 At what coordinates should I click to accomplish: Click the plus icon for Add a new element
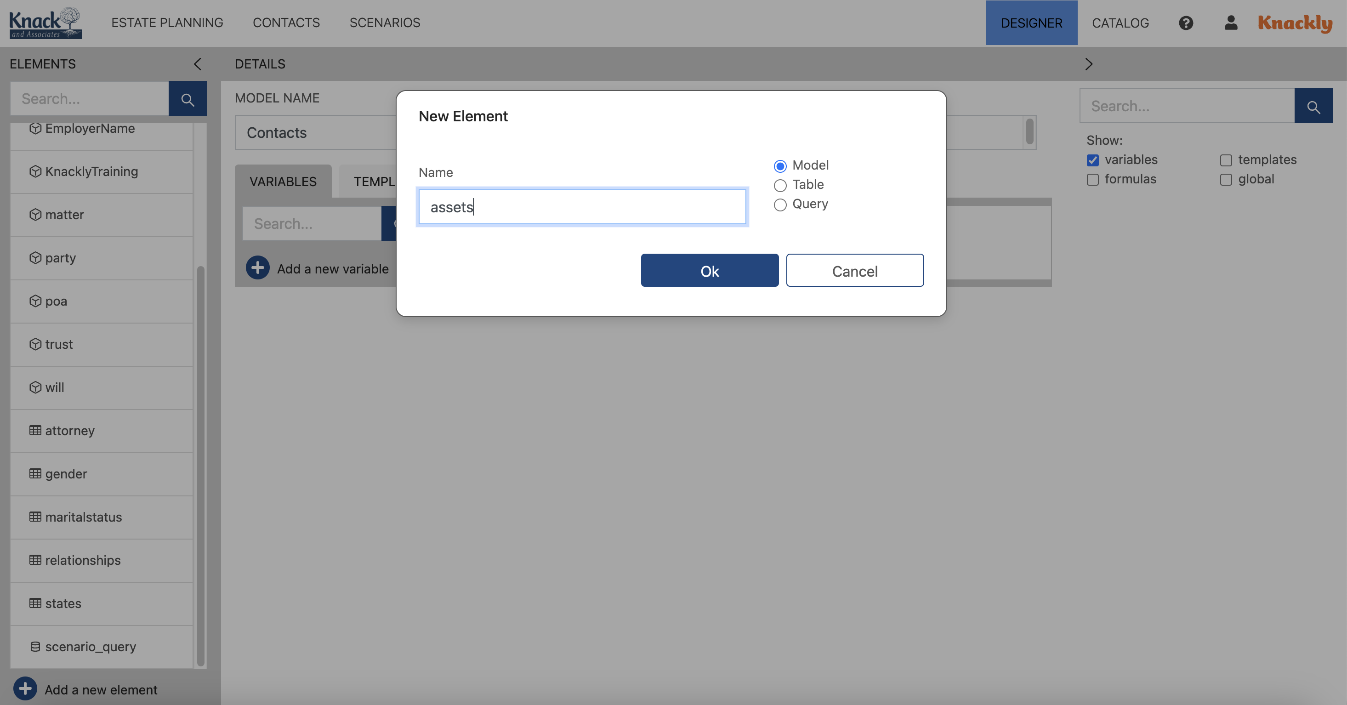(x=24, y=689)
